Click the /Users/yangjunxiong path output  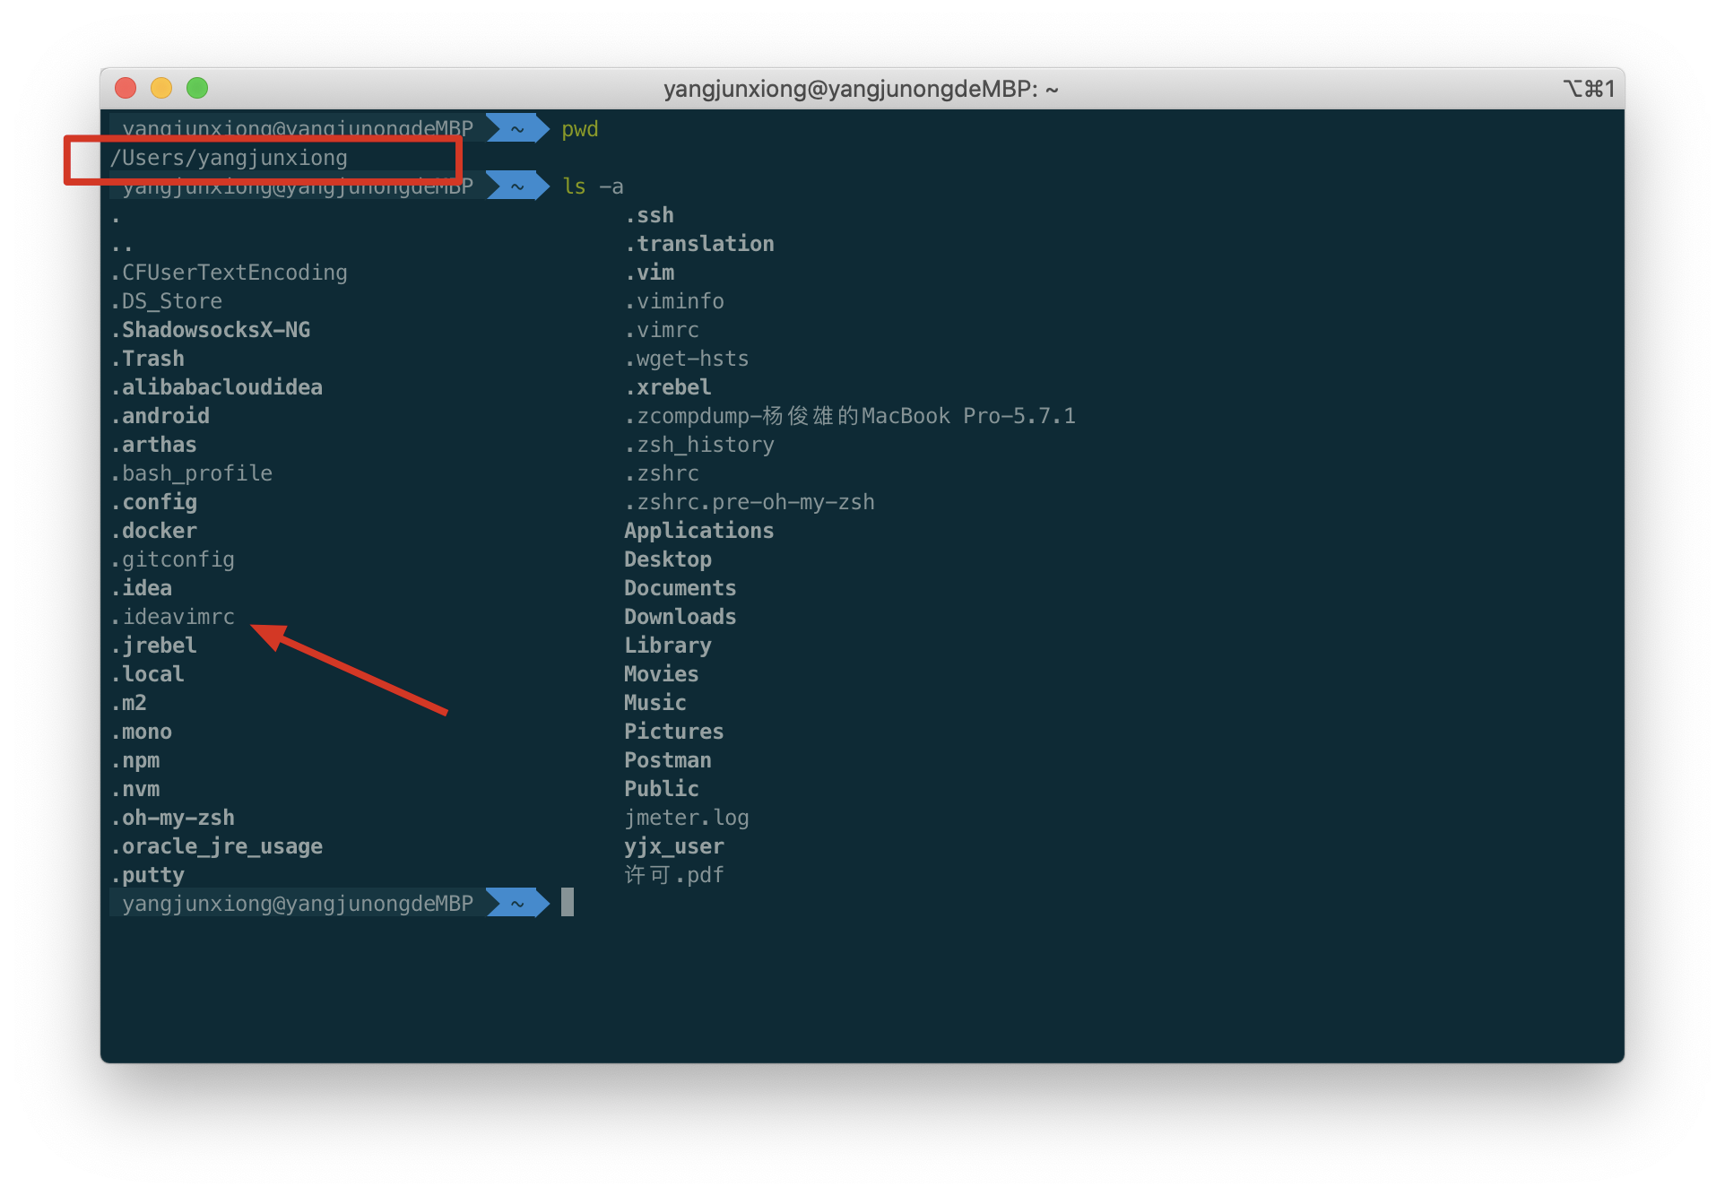(x=229, y=158)
